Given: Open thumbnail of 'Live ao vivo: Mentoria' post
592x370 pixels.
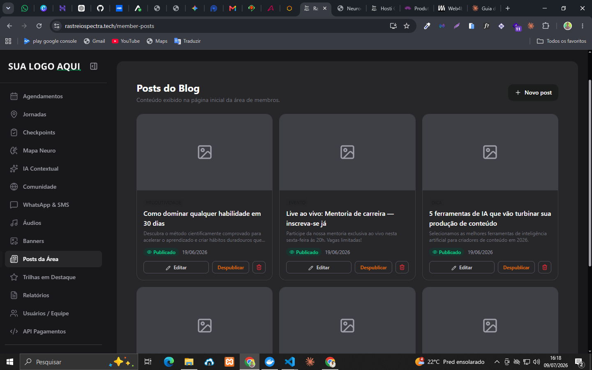Looking at the screenshot, I should (347, 152).
